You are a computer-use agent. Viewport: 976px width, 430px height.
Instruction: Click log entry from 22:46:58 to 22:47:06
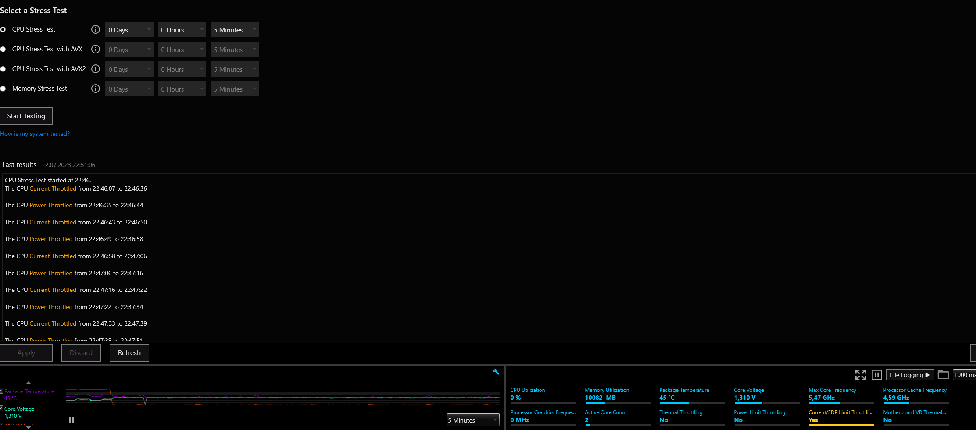(x=76, y=256)
